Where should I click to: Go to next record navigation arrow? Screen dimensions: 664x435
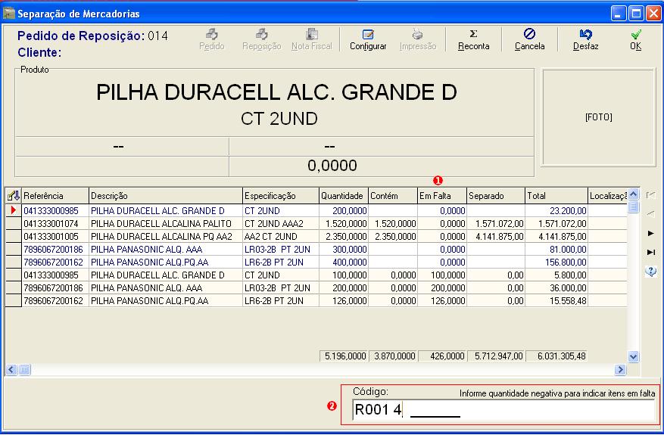[651, 233]
